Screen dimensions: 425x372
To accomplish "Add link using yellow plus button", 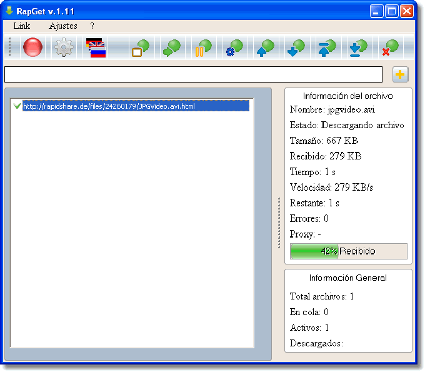I will (x=401, y=74).
